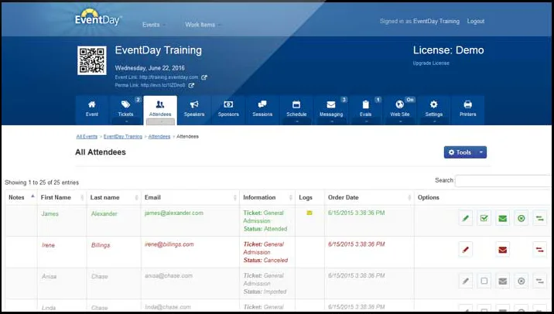Image resolution: width=554 pixels, height=314 pixels.
Task: Focus the Search input field
Action: (x=503, y=181)
